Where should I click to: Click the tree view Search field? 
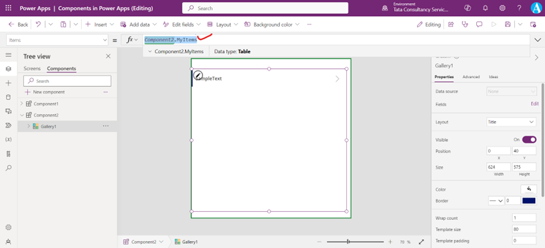coord(67,81)
